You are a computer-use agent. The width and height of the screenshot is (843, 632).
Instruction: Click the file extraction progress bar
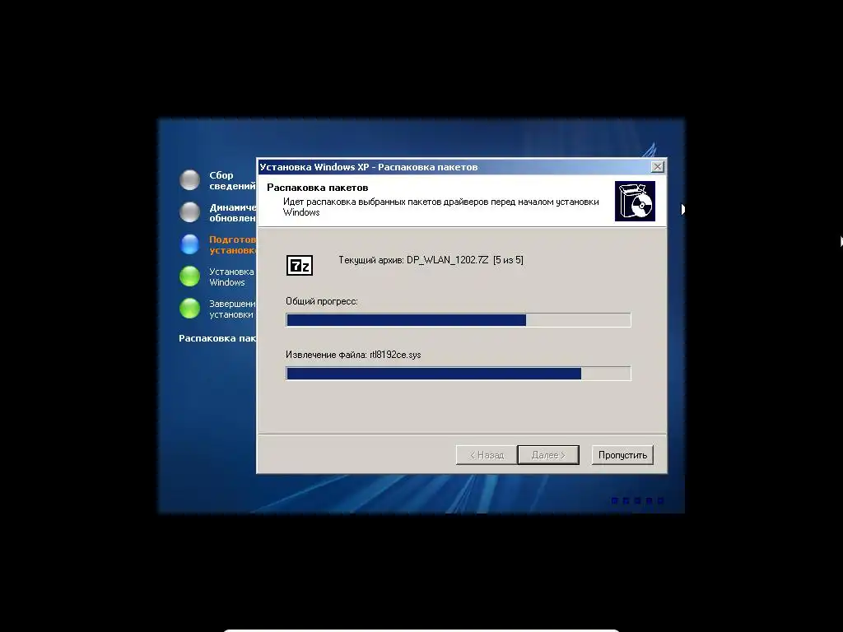click(459, 374)
